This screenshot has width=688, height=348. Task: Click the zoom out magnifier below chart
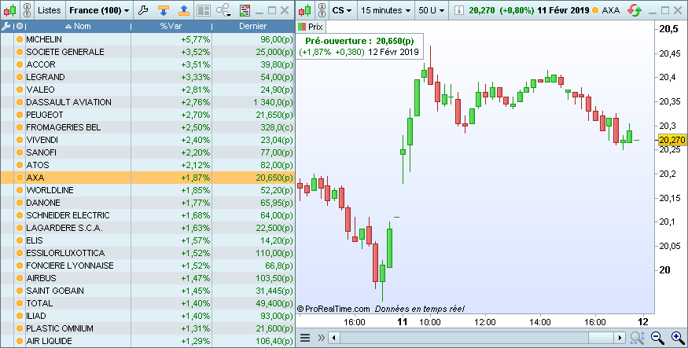pos(657,338)
